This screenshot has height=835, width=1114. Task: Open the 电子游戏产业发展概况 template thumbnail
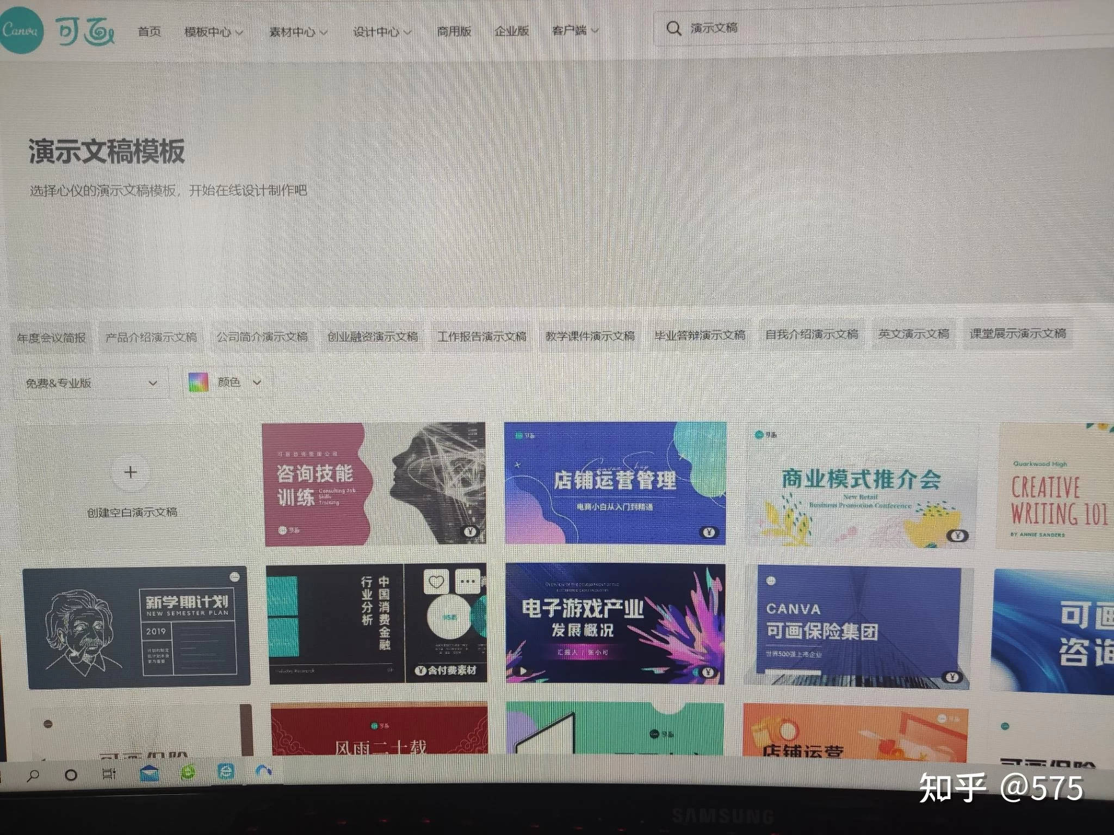[615, 624]
